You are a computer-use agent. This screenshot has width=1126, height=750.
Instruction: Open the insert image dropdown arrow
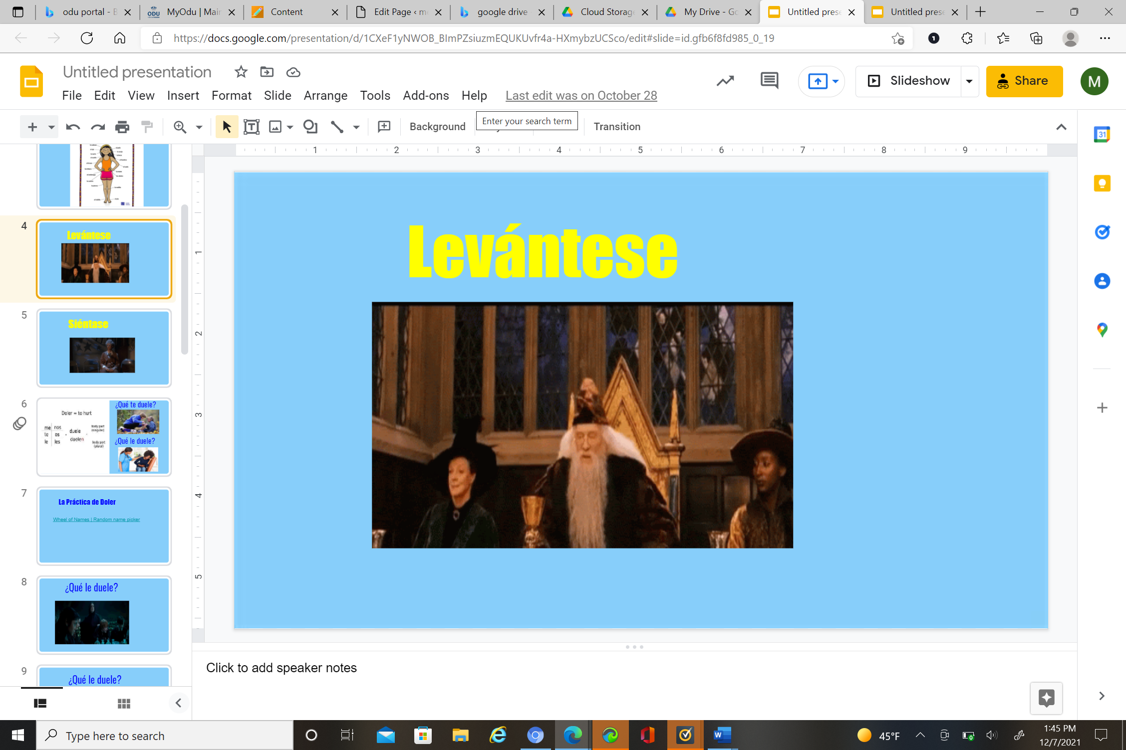[290, 127]
